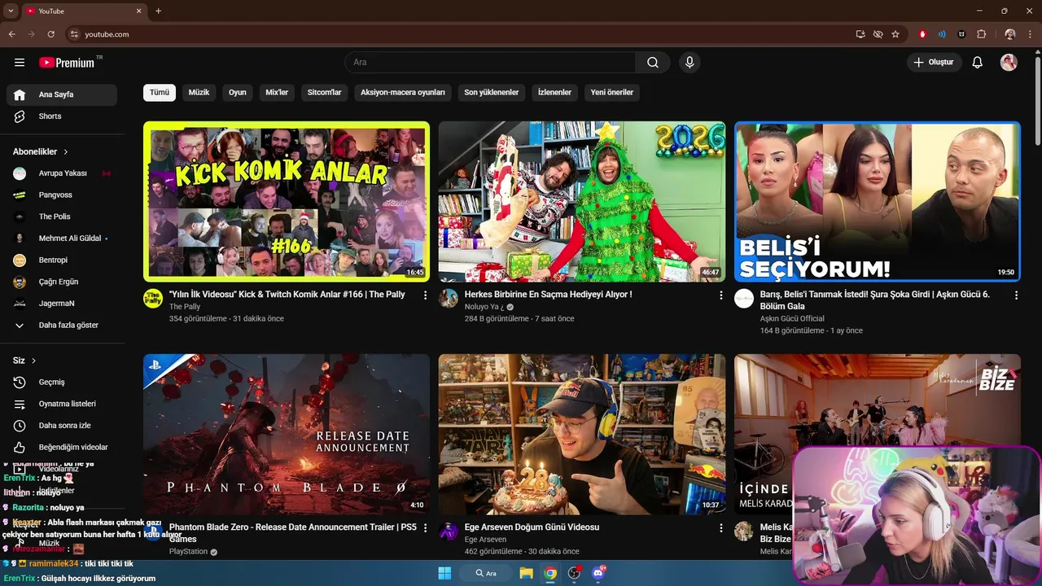
Task: Select the Sitcom'lar filter chip
Action: tap(324, 93)
